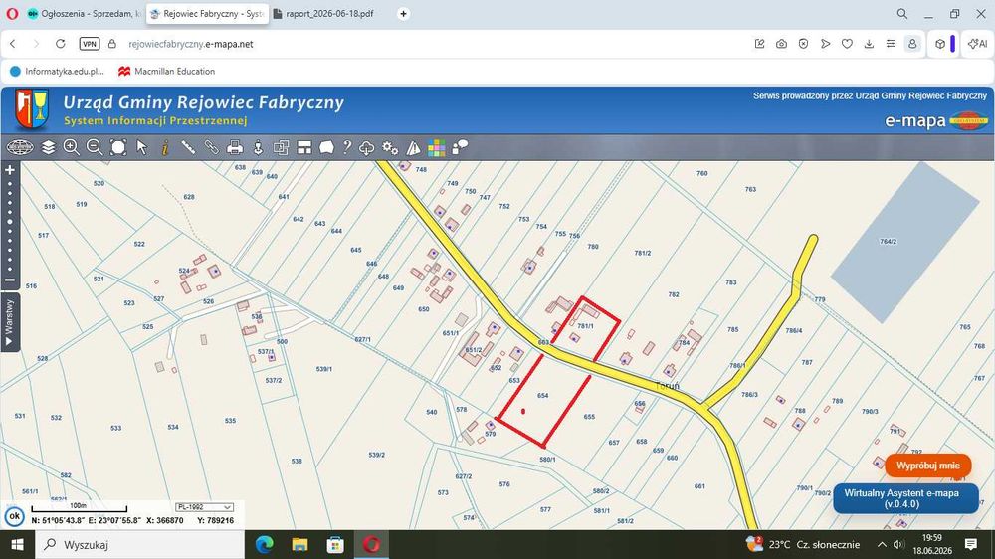This screenshot has width=995, height=559.
Task: Toggle the VPN badge in address bar
Action: (90, 44)
